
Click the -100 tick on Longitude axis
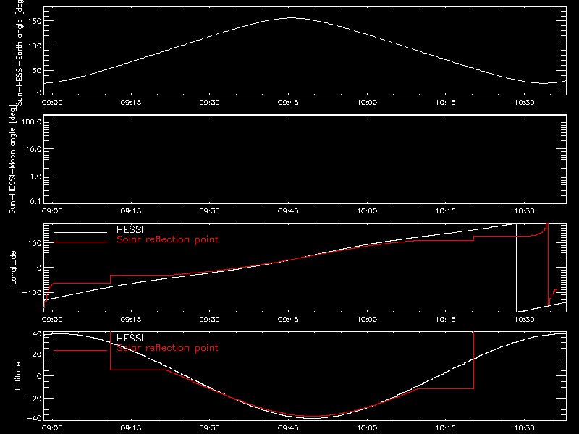click(32, 292)
